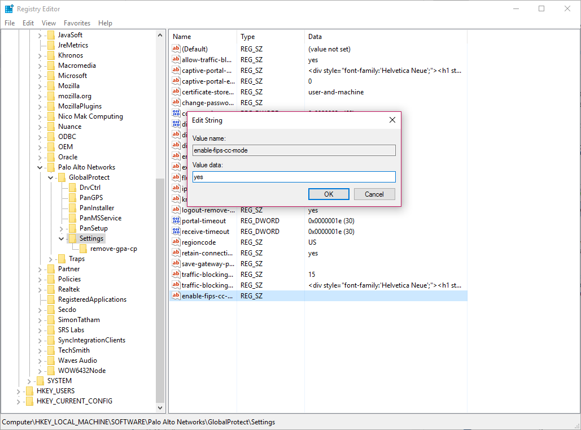Expand the Traps tree node

pyautogui.click(x=51, y=259)
